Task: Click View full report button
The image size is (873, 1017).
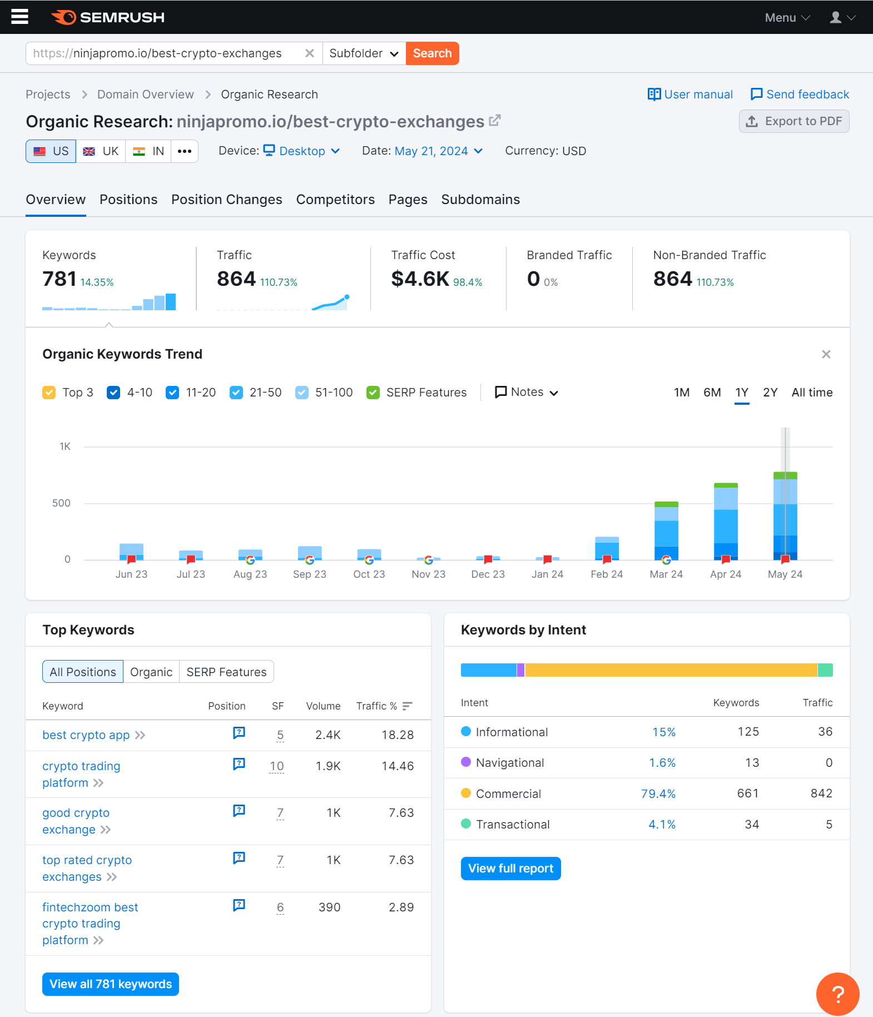Action: 510,869
